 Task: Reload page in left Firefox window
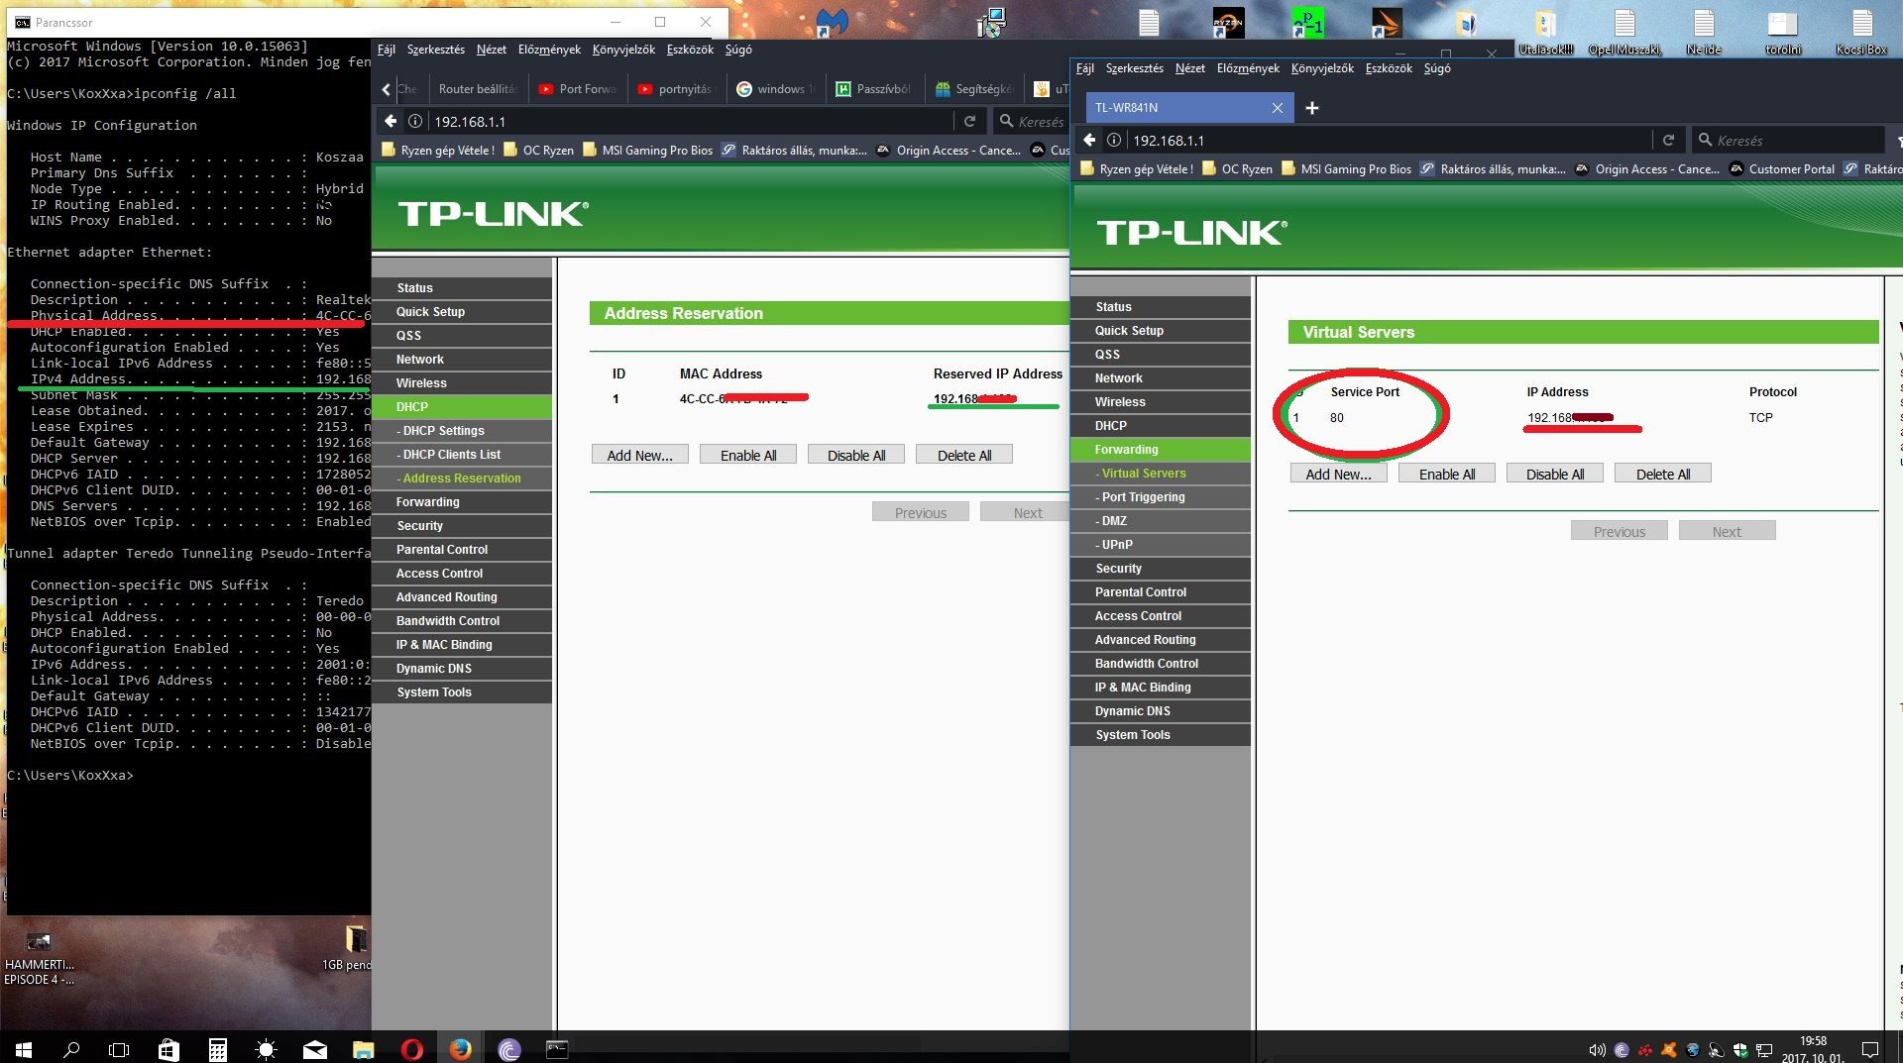[969, 121]
